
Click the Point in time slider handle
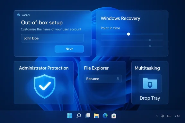(x=128, y=34)
